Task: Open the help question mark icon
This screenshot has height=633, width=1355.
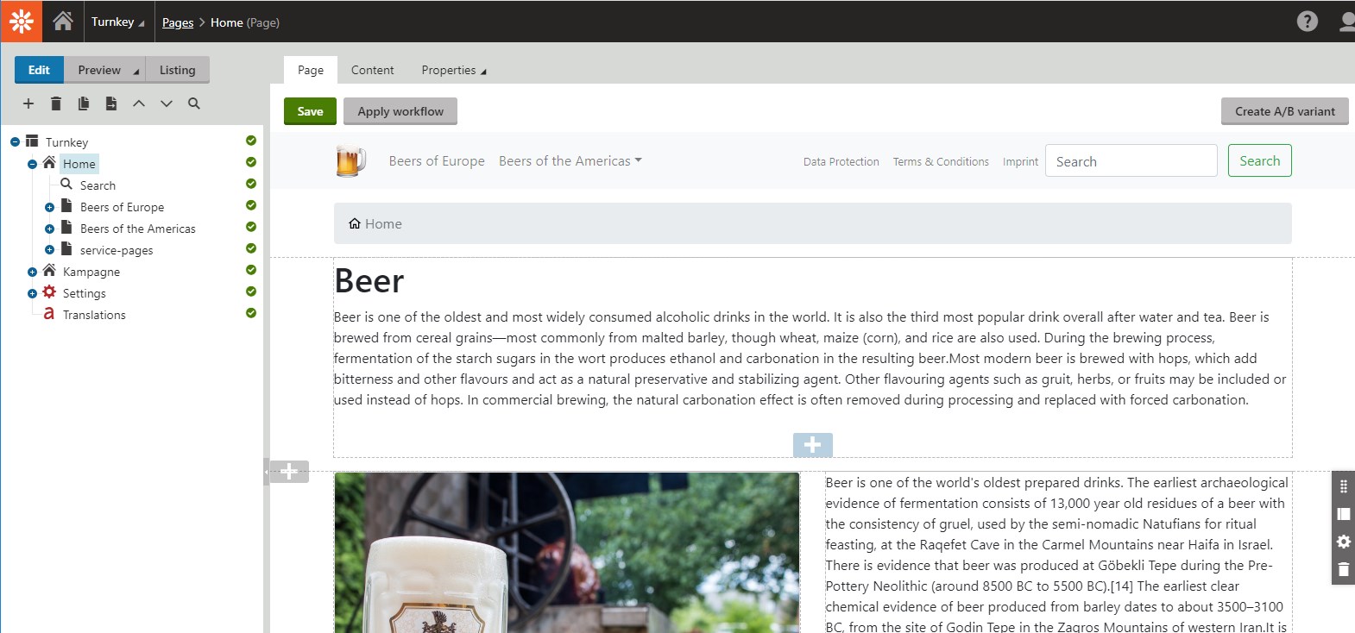Action: click(1308, 22)
